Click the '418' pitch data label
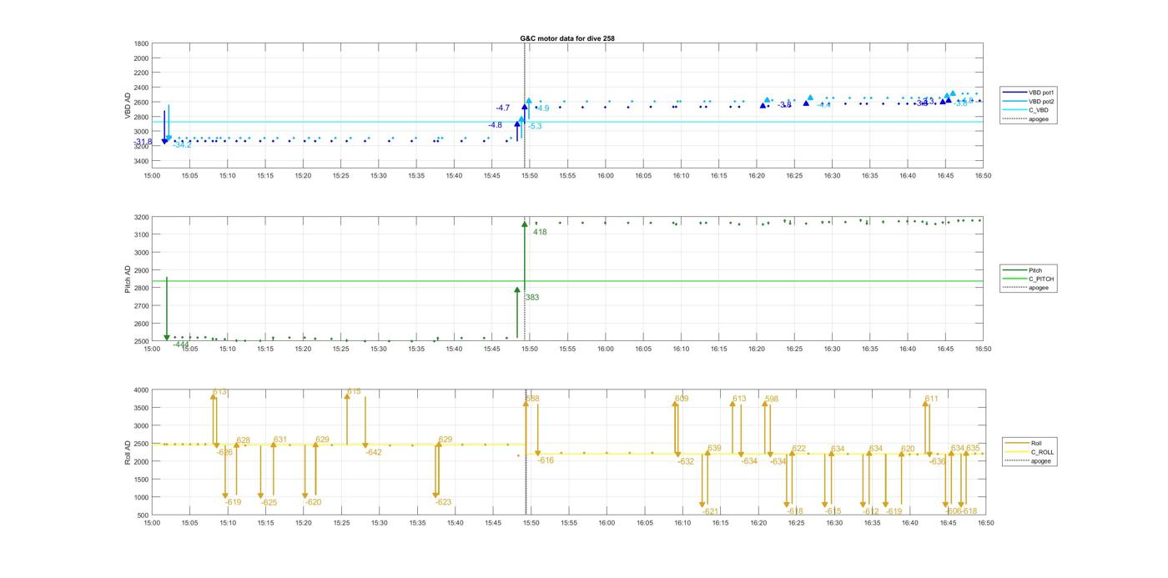Image resolution: width=1168 pixels, height=578 pixels. [540, 232]
